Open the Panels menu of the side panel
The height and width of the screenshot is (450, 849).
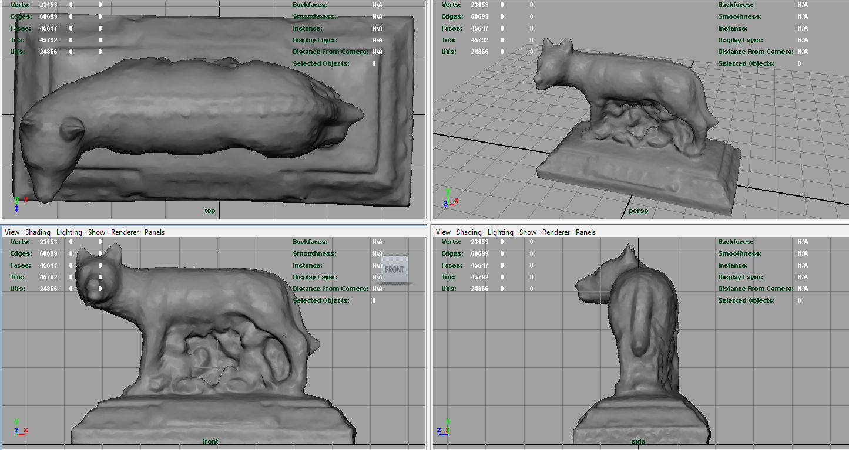pyautogui.click(x=586, y=232)
